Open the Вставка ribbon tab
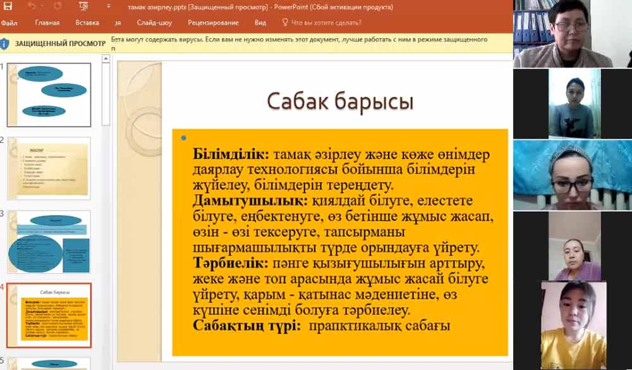 (87, 23)
